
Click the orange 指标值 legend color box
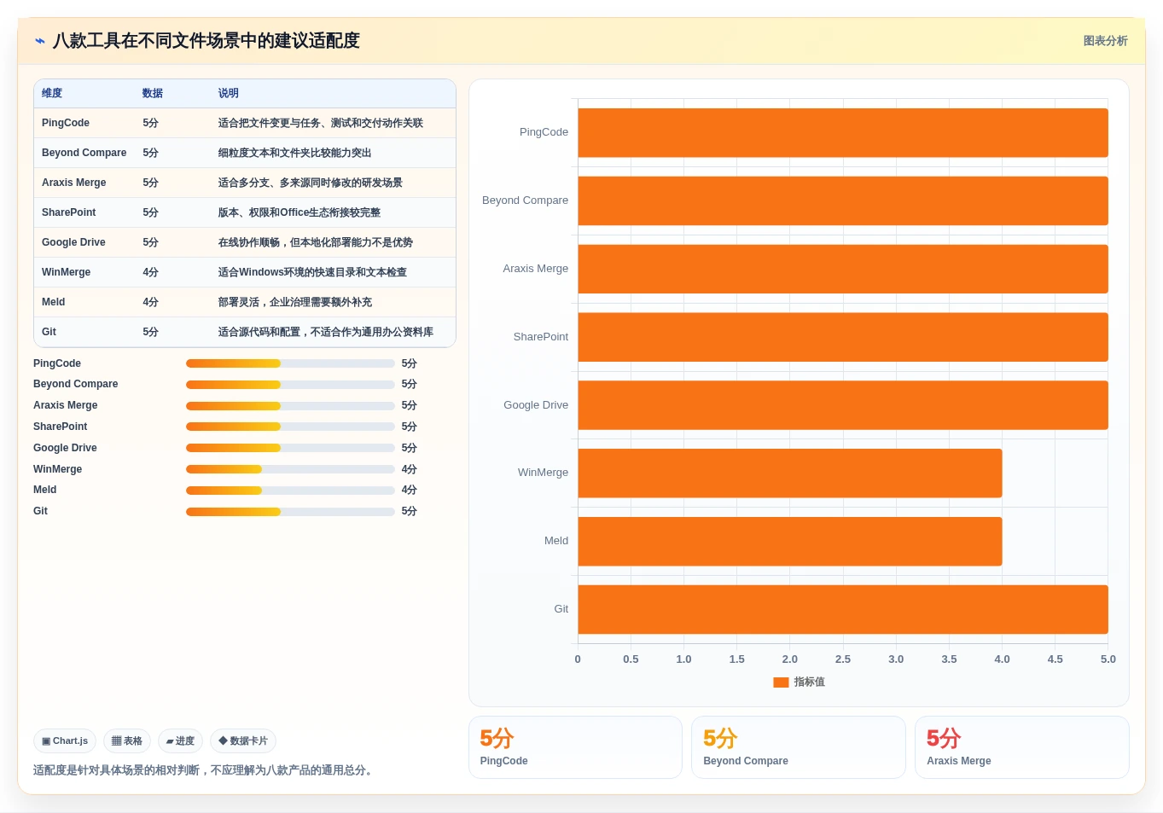[781, 682]
